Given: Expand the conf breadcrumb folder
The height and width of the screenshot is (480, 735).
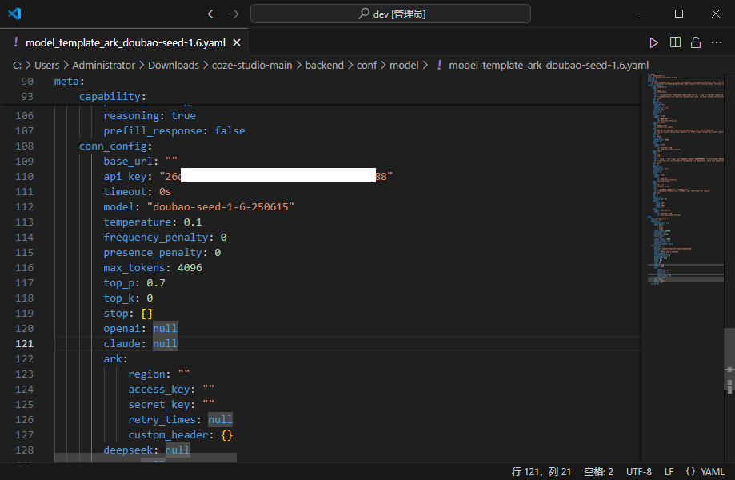Looking at the screenshot, I should [x=366, y=66].
